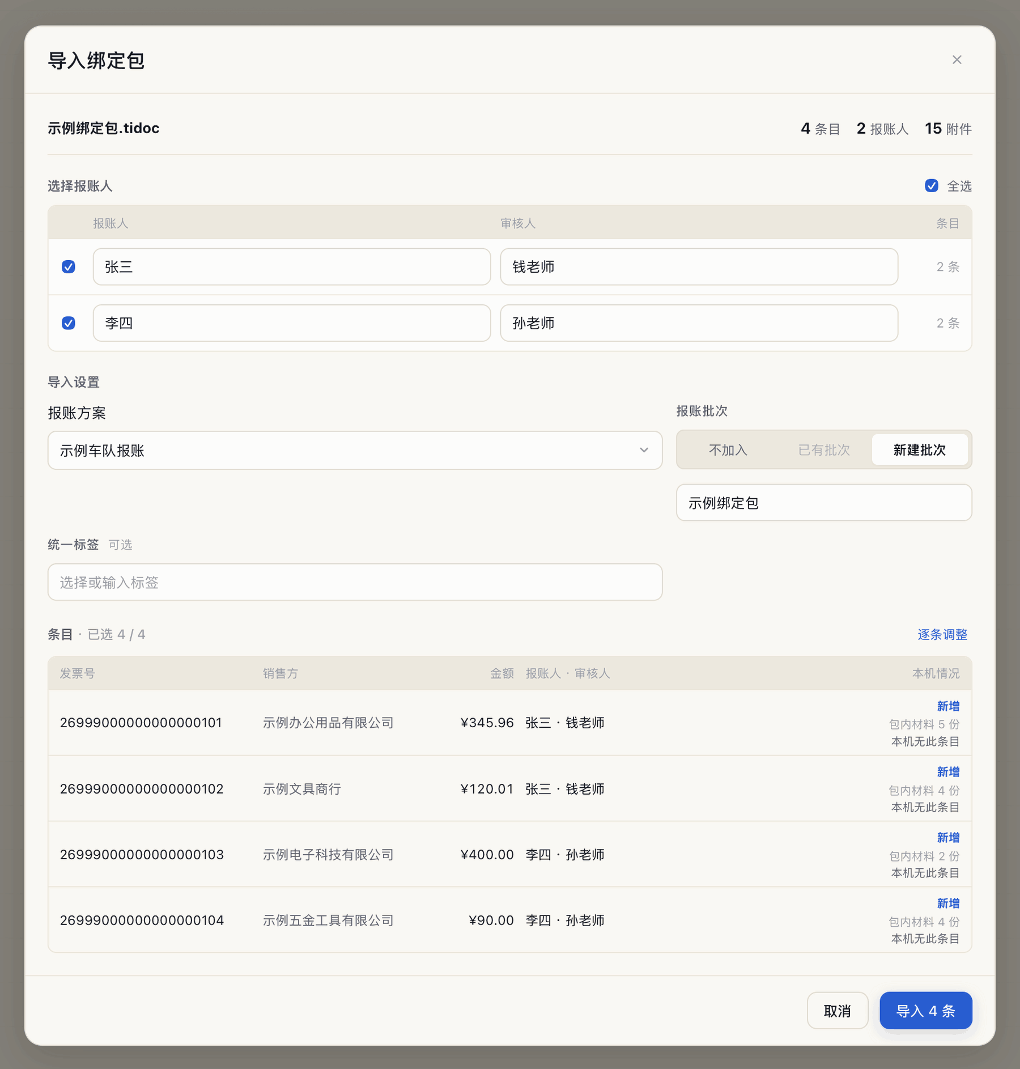Edit the 孙老师 reviewer field

(x=699, y=323)
